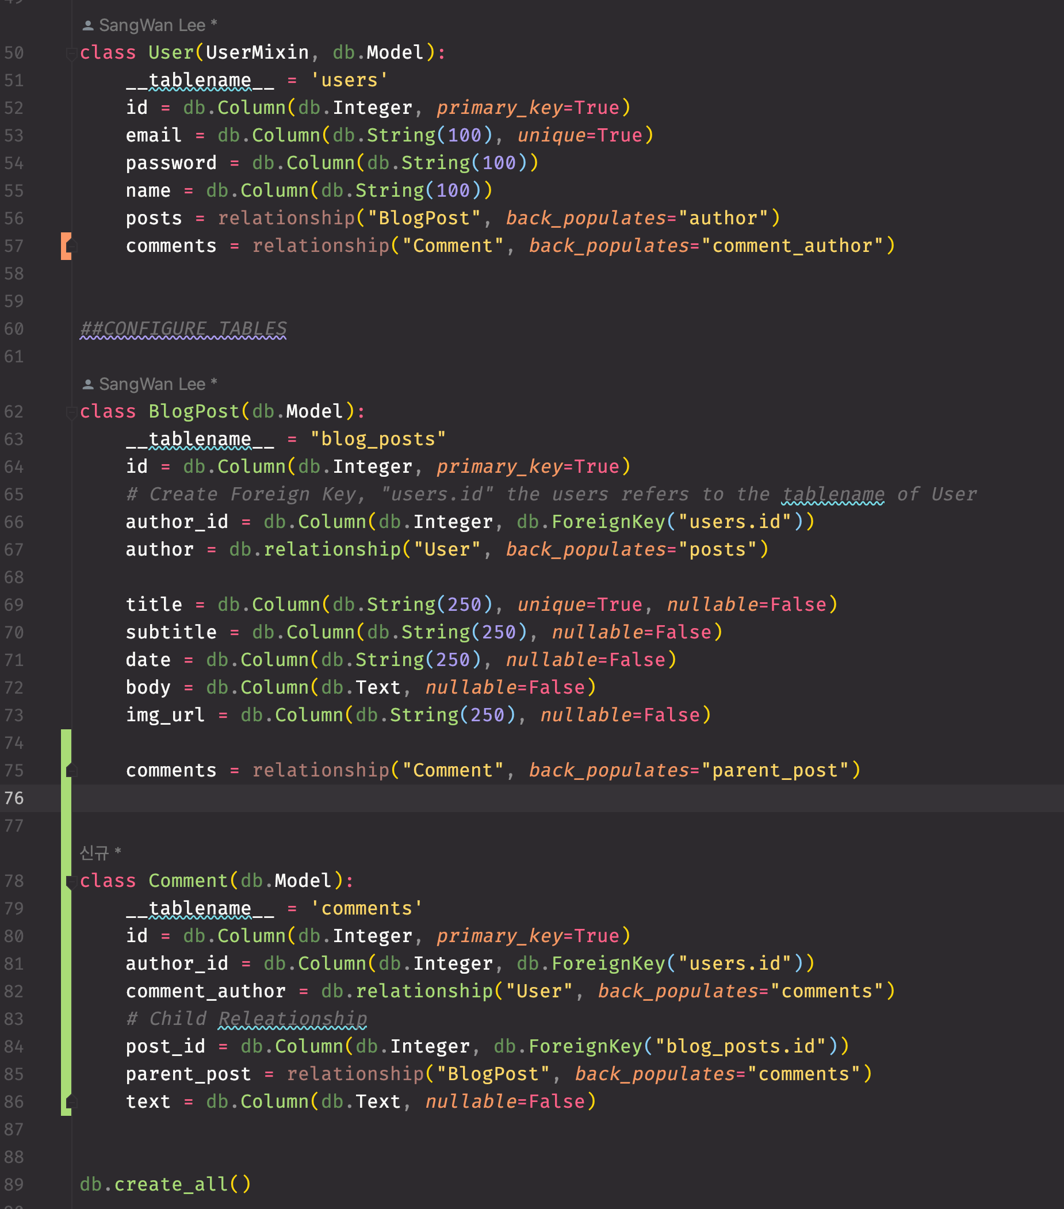Click the ##CONFIGURE TABLES comment

click(x=183, y=329)
